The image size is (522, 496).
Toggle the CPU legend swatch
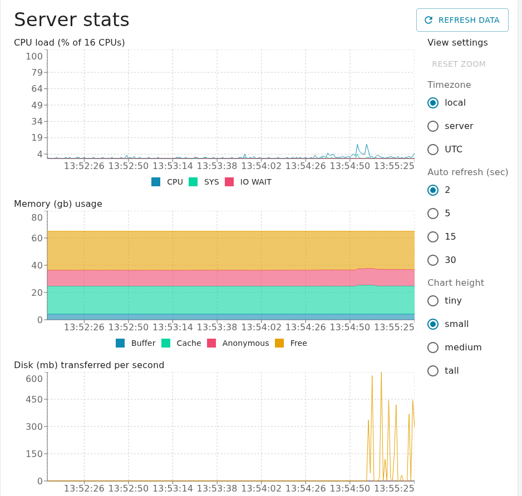coord(156,182)
